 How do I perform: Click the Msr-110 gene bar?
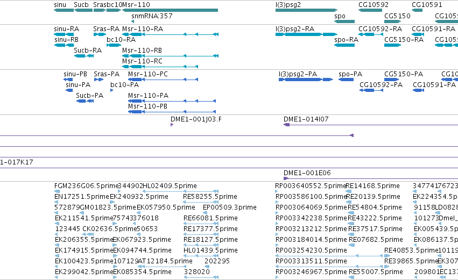[x=170, y=10]
